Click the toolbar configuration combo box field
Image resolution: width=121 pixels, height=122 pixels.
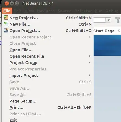coord(100,20)
